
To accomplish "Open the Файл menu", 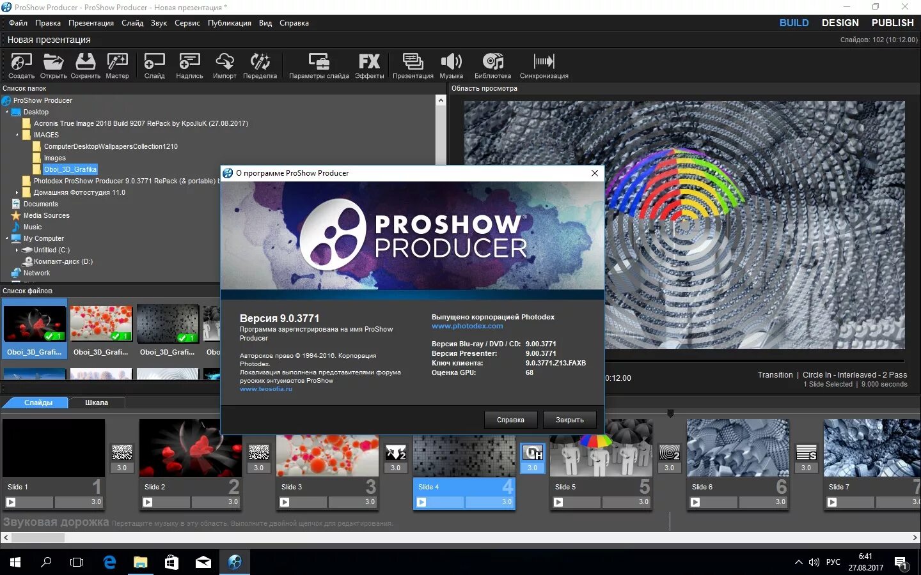I will [x=18, y=23].
